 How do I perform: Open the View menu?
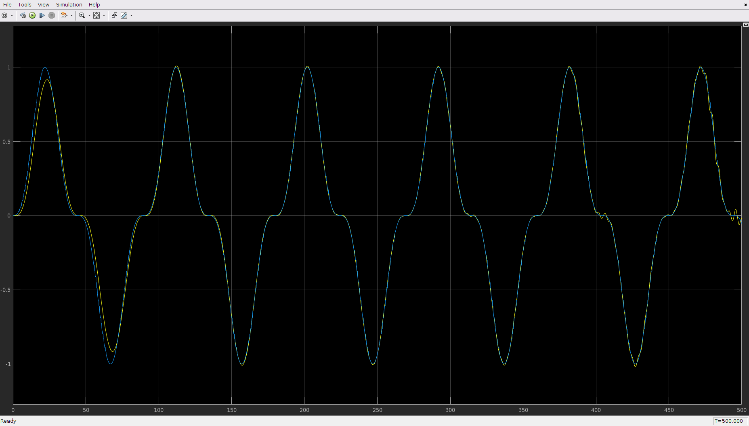[43, 4]
